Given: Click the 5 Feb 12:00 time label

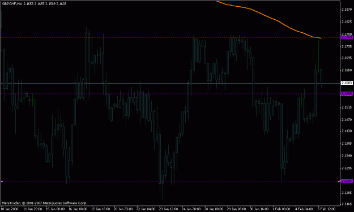Looking at the screenshot, I should tap(326, 209).
